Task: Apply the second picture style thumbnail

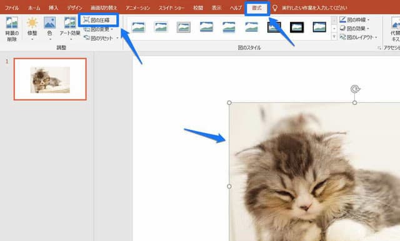Action: pos(161,27)
